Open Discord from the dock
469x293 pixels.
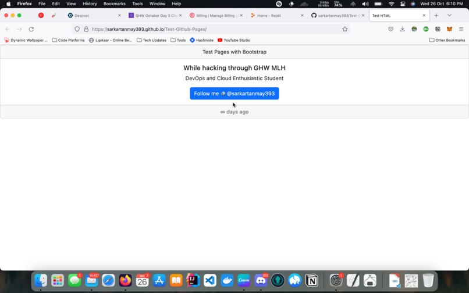point(261,280)
